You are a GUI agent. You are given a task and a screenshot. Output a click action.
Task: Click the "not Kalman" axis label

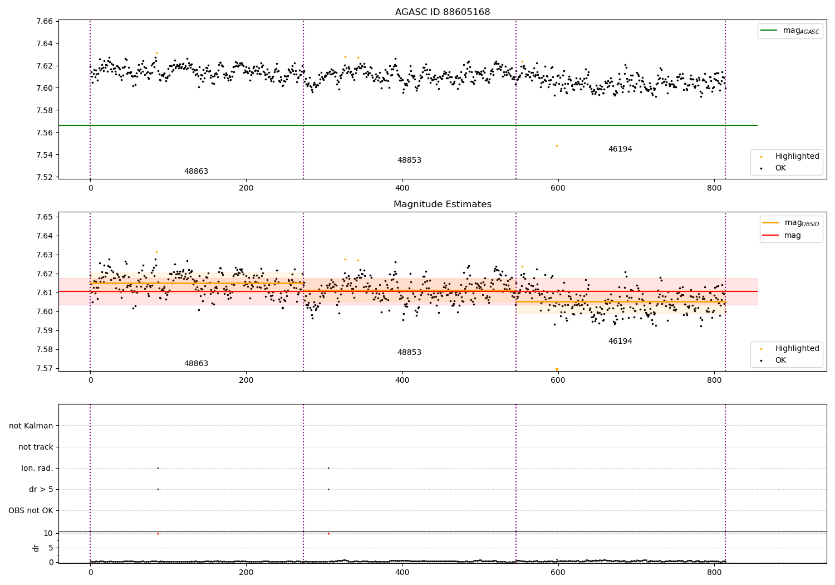(31, 426)
